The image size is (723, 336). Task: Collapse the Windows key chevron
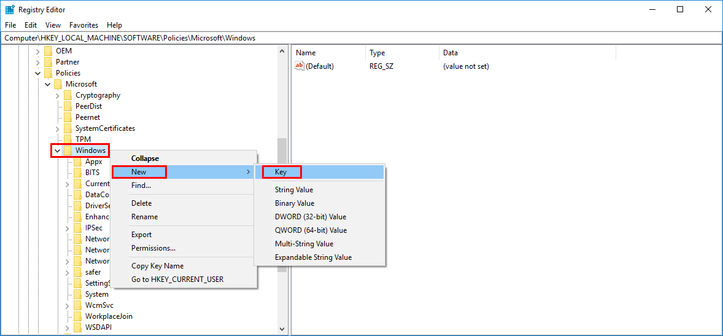pos(57,150)
